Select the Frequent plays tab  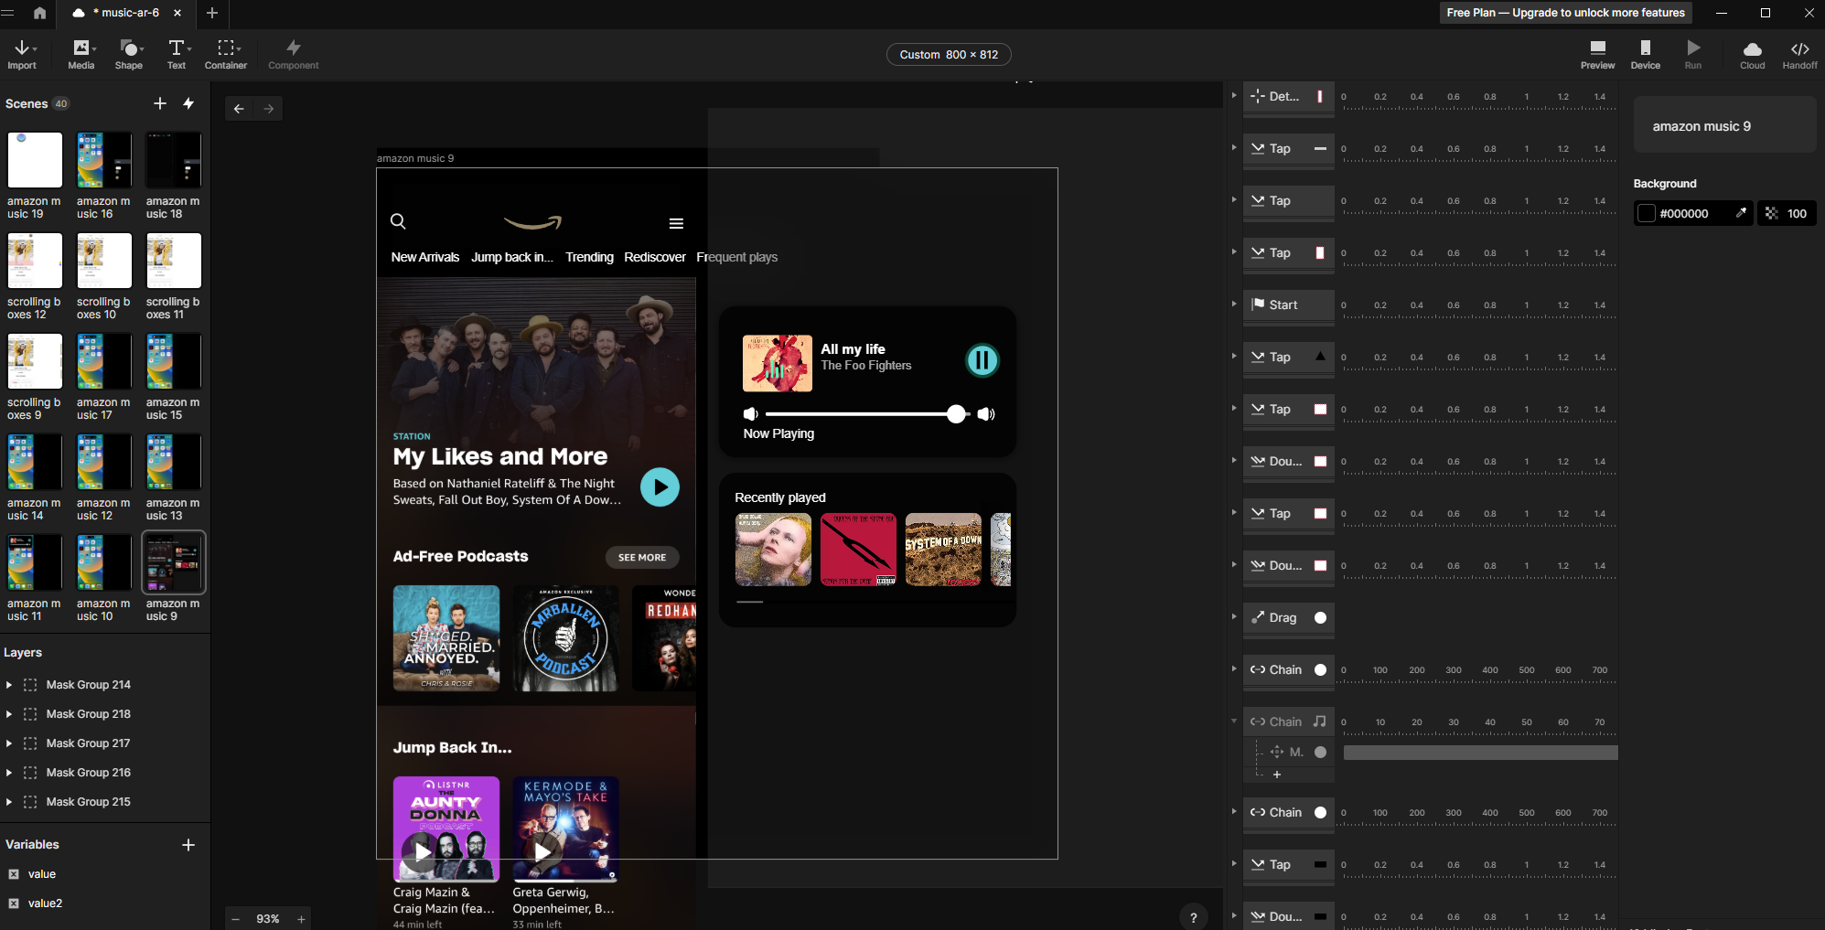(x=737, y=257)
